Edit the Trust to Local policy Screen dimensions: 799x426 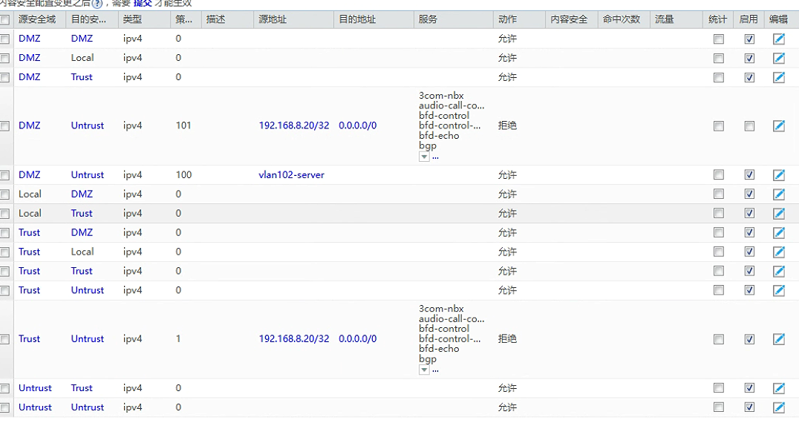pos(778,252)
